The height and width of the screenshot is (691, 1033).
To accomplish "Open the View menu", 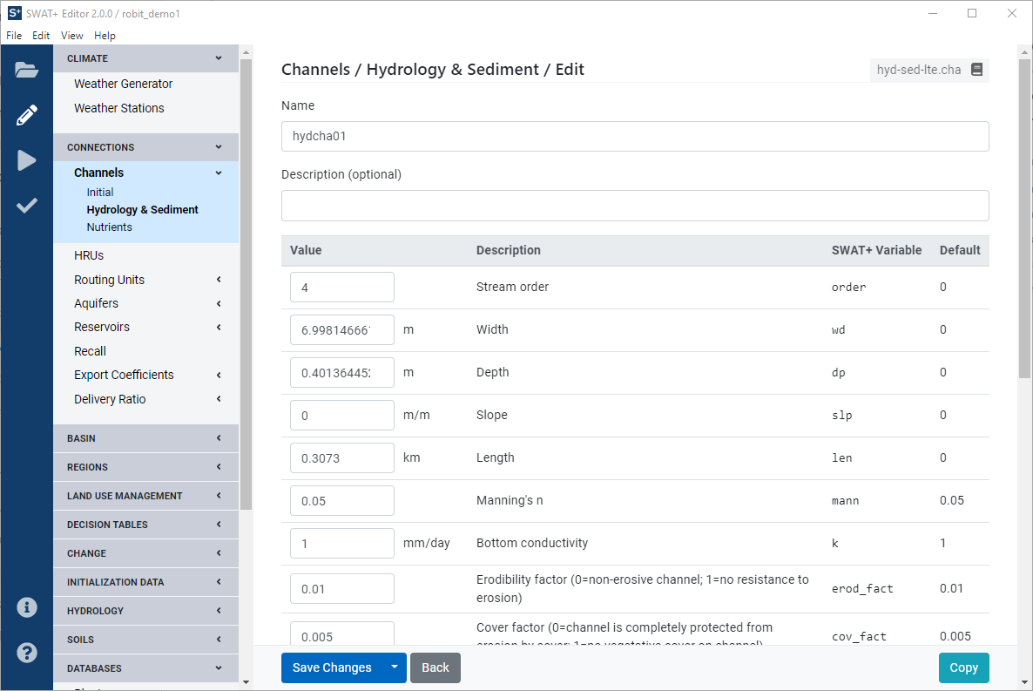I will [x=71, y=36].
